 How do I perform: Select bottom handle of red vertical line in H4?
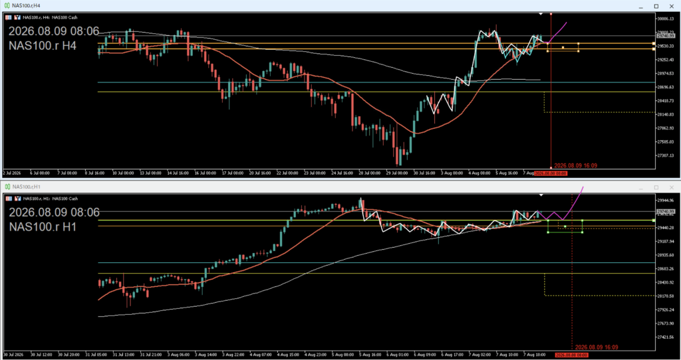click(x=551, y=167)
